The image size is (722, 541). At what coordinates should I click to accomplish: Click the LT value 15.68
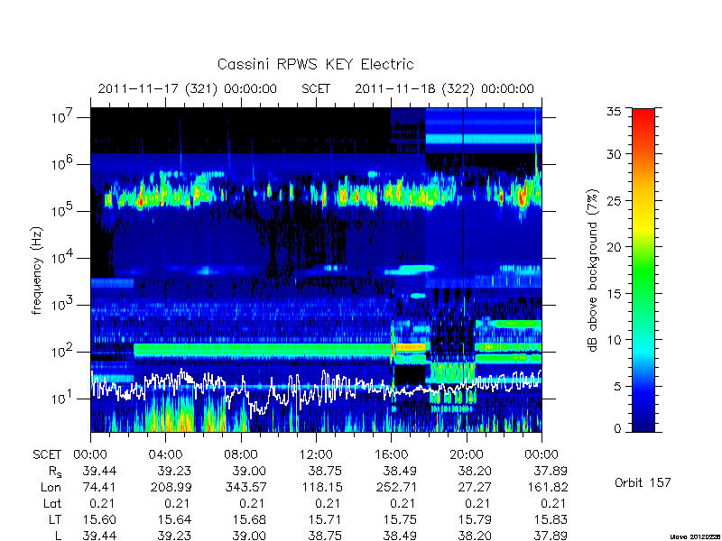tap(250, 520)
